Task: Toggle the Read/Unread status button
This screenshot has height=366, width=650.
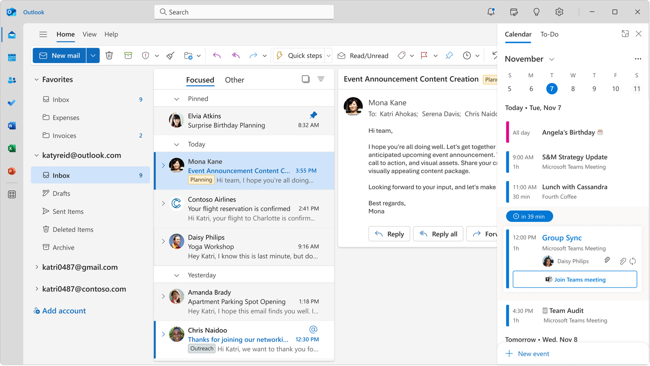Action: [363, 55]
